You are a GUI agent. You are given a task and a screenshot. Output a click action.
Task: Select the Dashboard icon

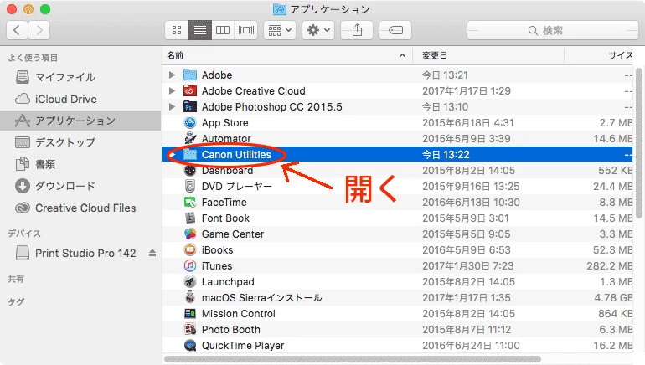pos(190,170)
